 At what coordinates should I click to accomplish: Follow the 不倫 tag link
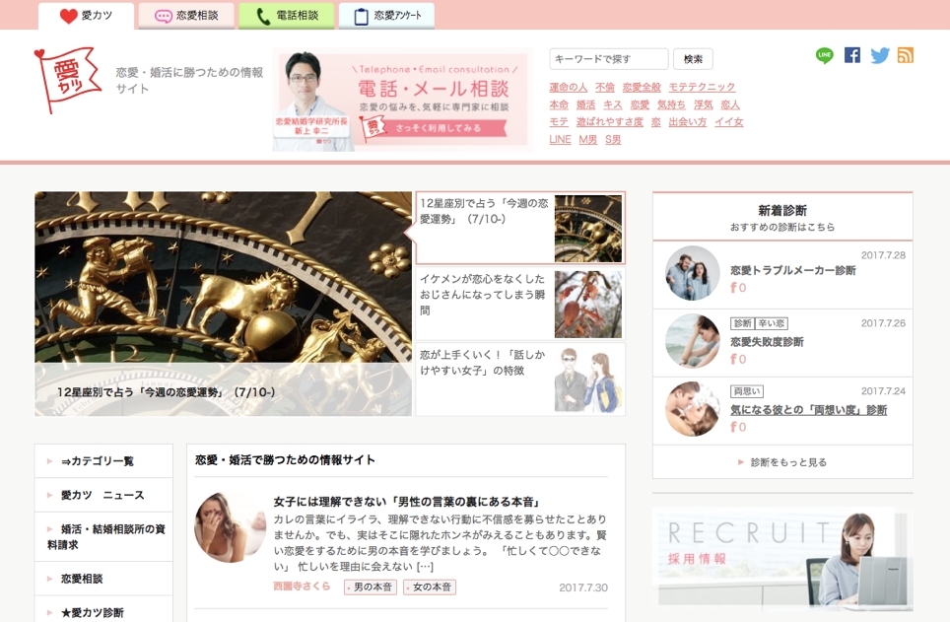(x=605, y=88)
